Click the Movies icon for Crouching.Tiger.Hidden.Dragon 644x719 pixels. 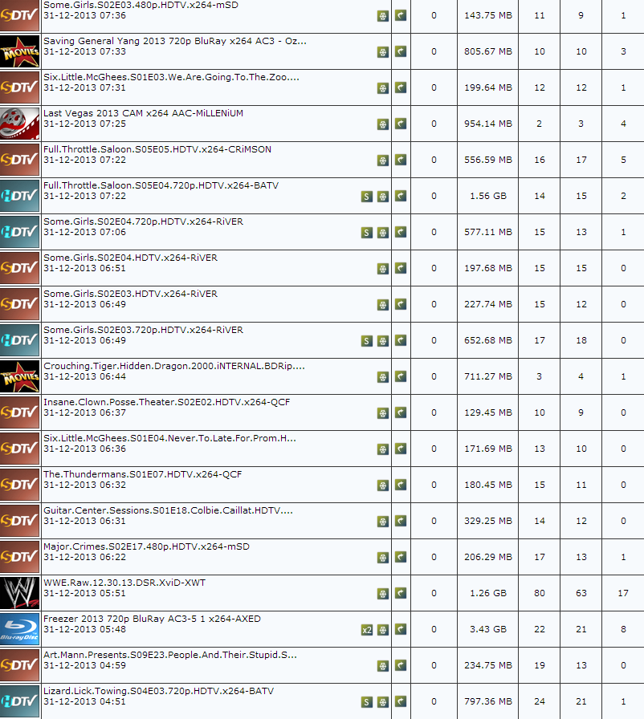pos(20,376)
